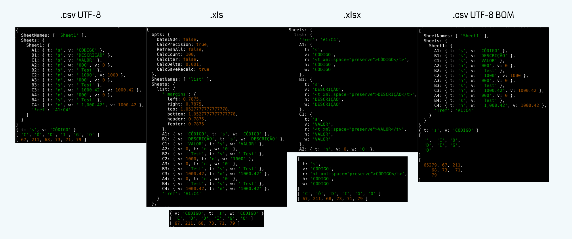
Task: Click the SheetNames 'Sheet1' entry
Action: [68, 35]
